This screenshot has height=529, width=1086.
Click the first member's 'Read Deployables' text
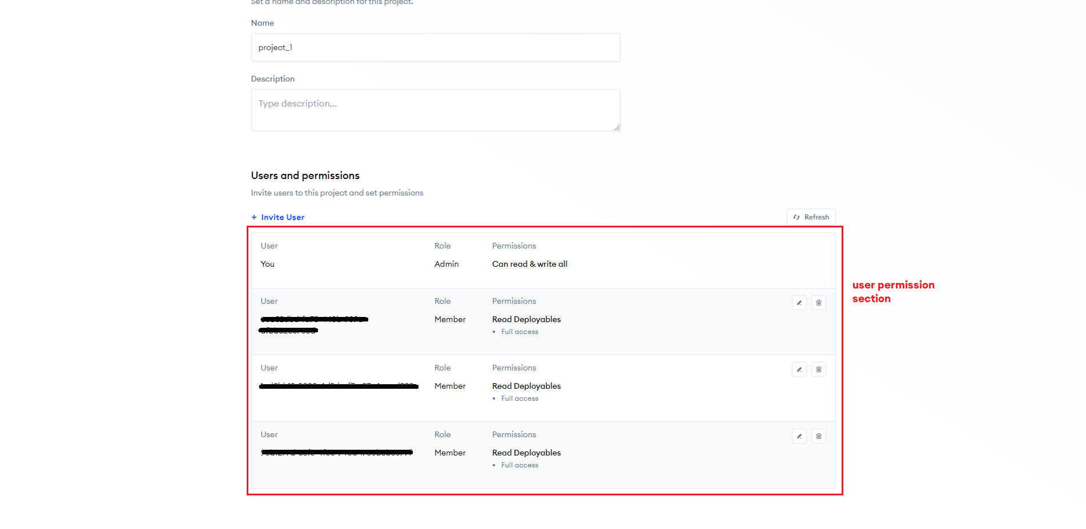pos(526,319)
